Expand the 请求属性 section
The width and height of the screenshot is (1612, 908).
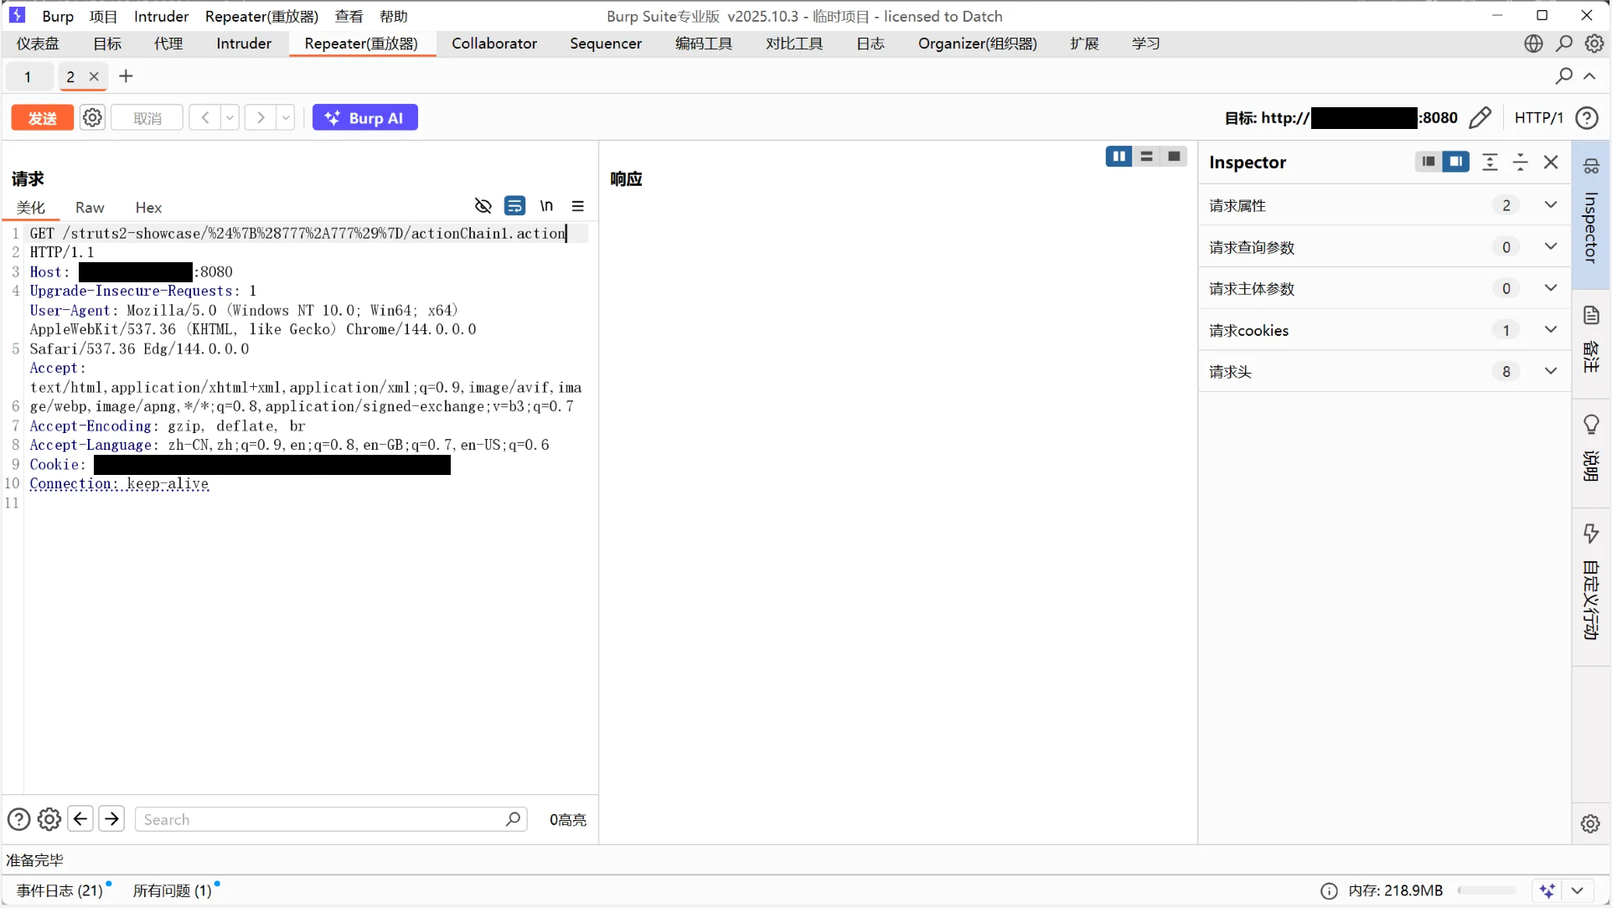[x=1551, y=205]
